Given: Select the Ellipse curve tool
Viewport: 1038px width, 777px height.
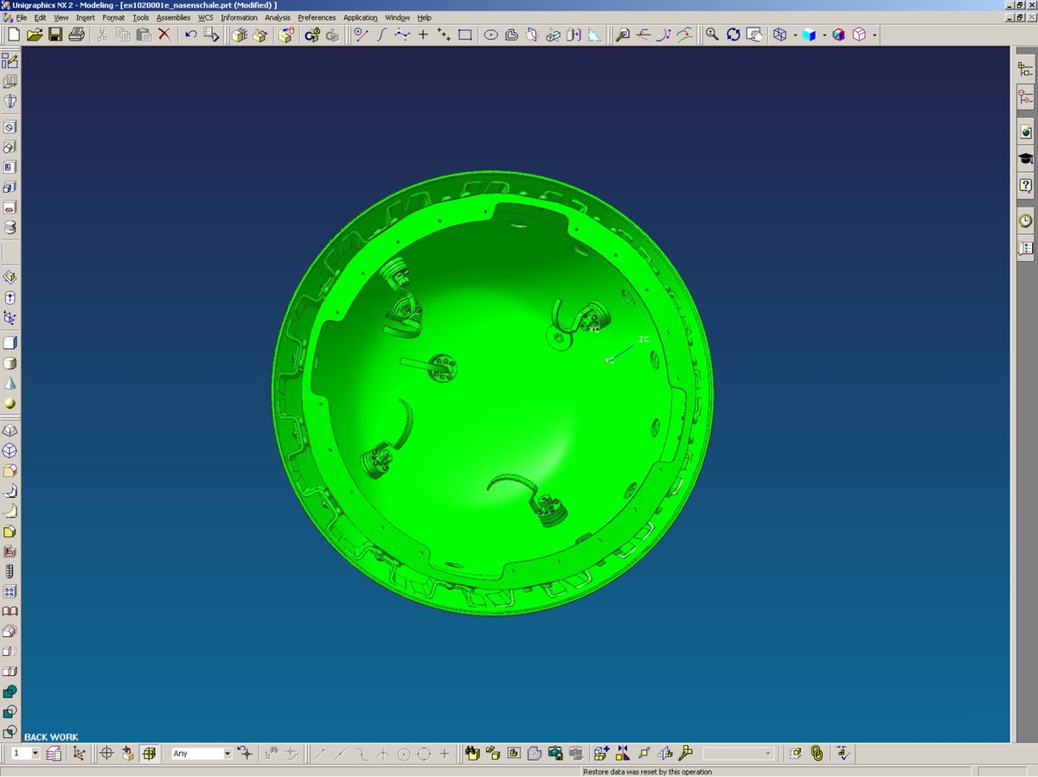Looking at the screenshot, I should [490, 35].
